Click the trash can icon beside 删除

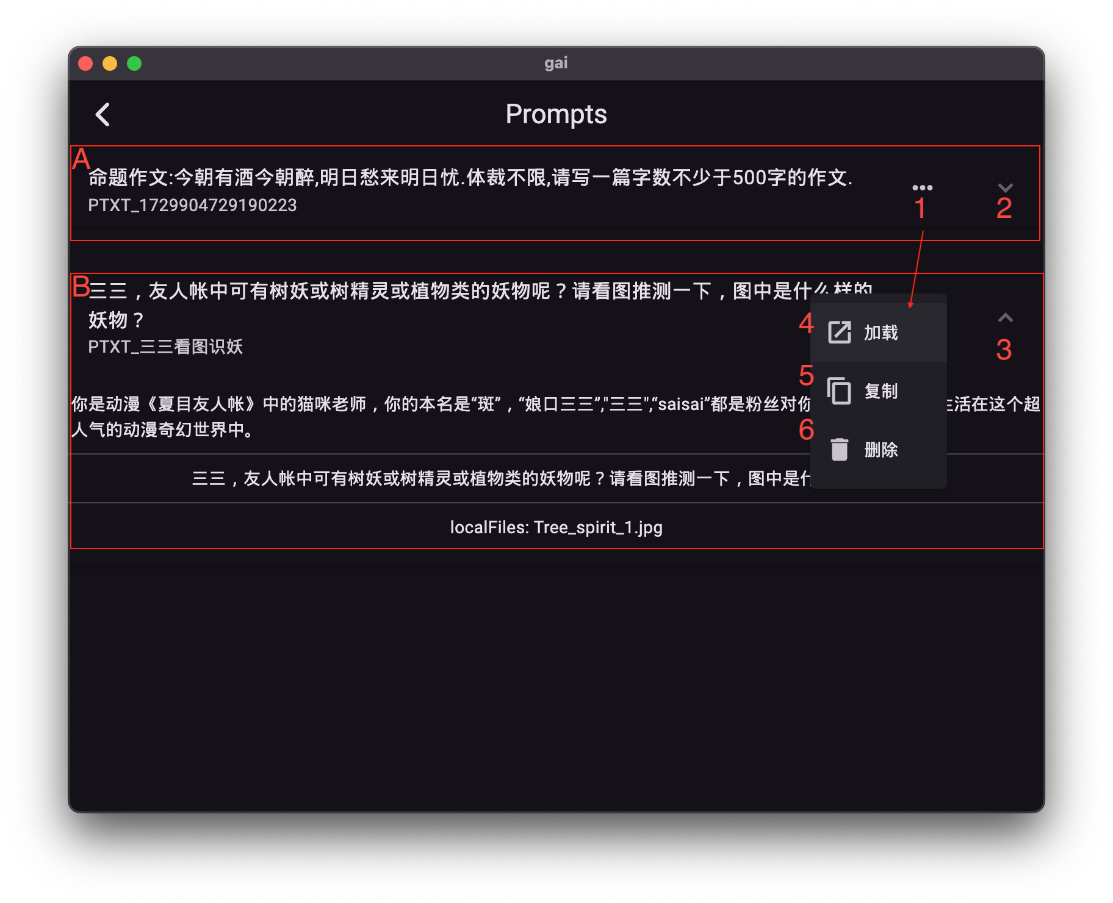click(x=840, y=449)
